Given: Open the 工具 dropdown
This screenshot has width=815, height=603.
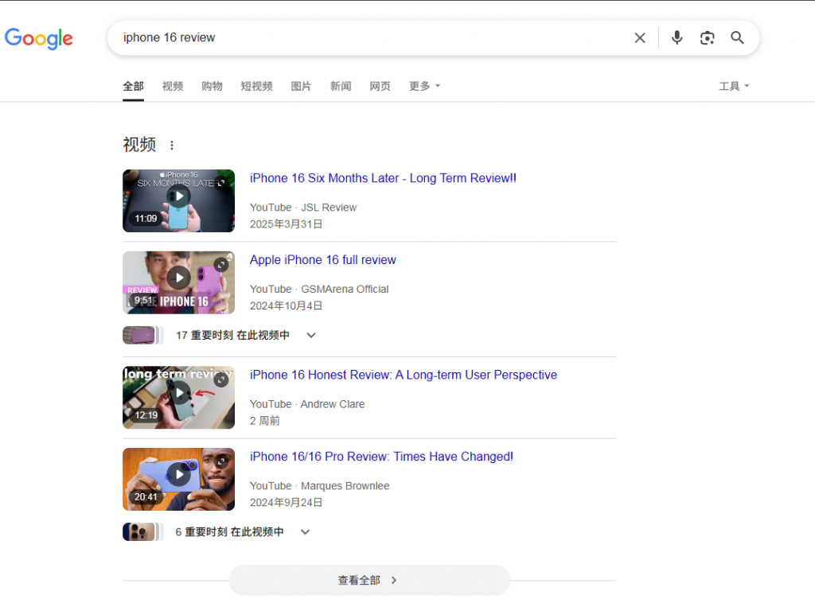Looking at the screenshot, I should [734, 86].
